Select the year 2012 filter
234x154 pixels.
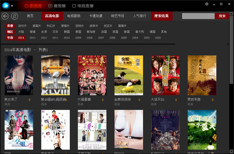pyautogui.click(x=44, y=38)
